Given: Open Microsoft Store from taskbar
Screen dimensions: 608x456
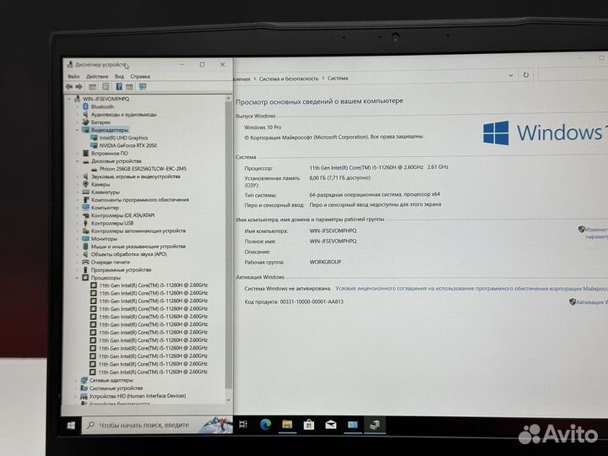Looking at the screenshot, I should (309, 425).
